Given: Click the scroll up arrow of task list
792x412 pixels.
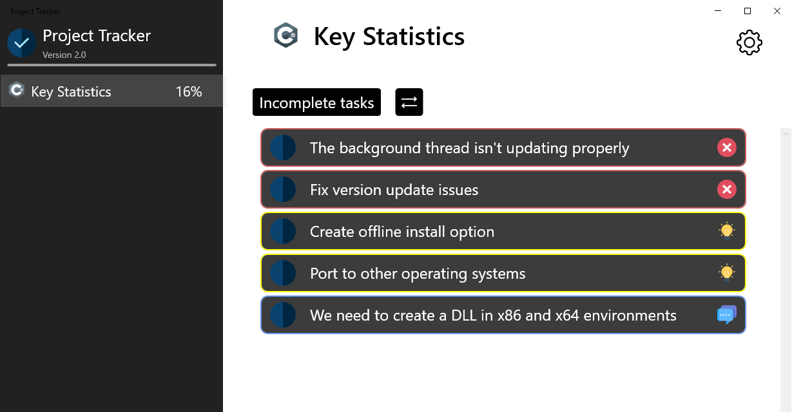Looking at the screenshot, I should 786,135.
